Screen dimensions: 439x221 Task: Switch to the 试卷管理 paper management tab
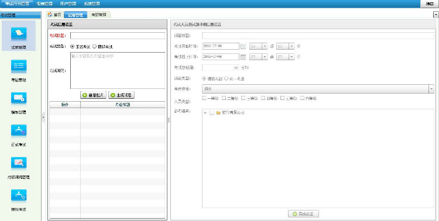[76, 15]
